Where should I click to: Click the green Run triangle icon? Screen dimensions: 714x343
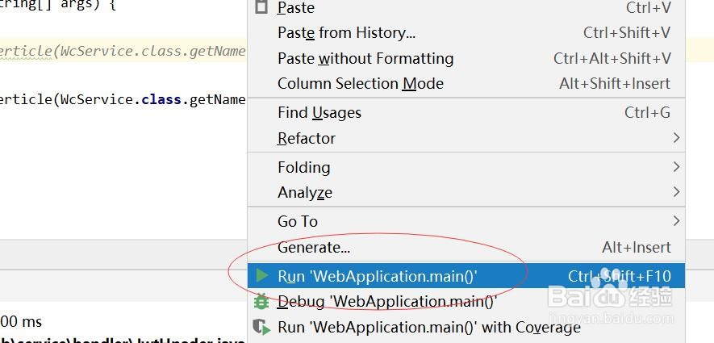click(261, 276)
